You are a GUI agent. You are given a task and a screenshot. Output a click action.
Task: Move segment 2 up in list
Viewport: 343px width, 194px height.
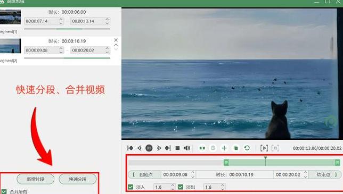click(x=116, y=45)
